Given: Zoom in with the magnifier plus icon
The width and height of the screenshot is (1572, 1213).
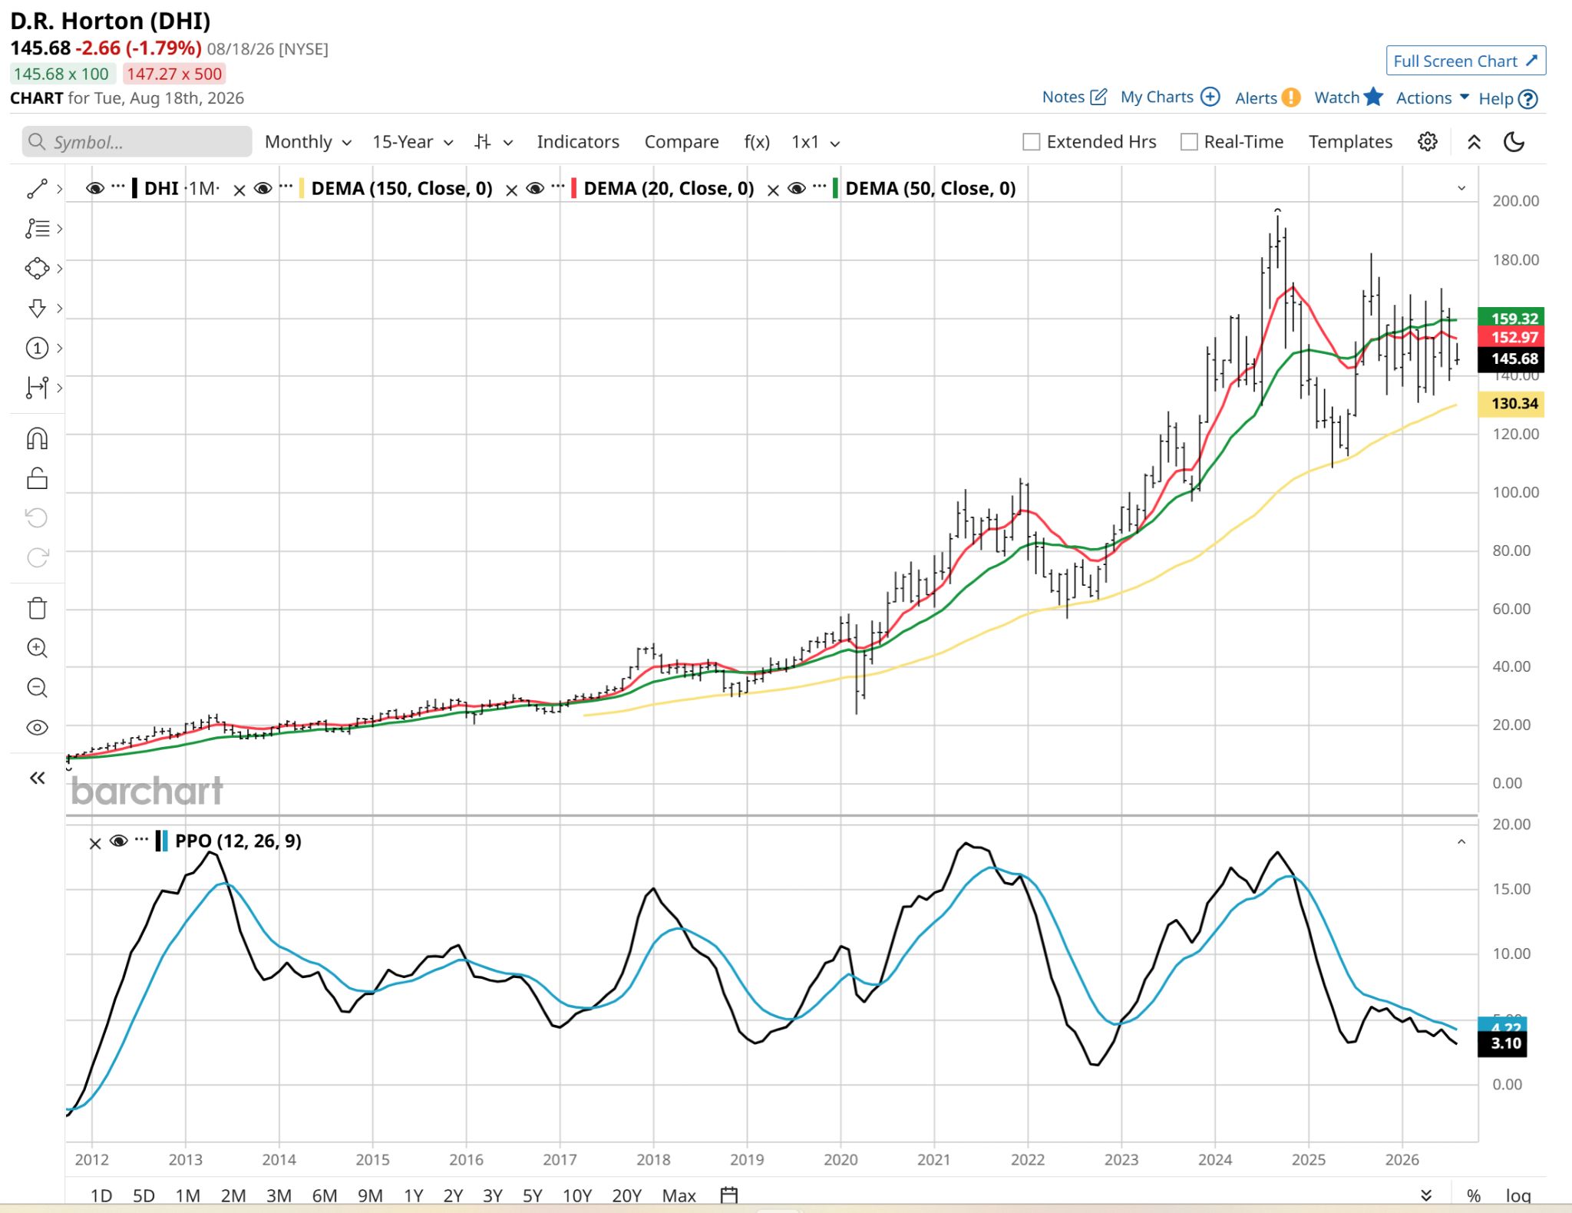Looking at the screenshot, I should pyautogui.click(x=37, y=648).
